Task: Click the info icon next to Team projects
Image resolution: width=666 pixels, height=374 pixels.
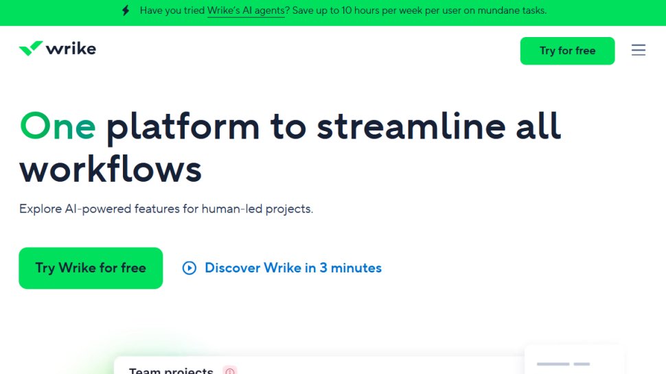Action: pyautogui.click(x=230, y=371)
